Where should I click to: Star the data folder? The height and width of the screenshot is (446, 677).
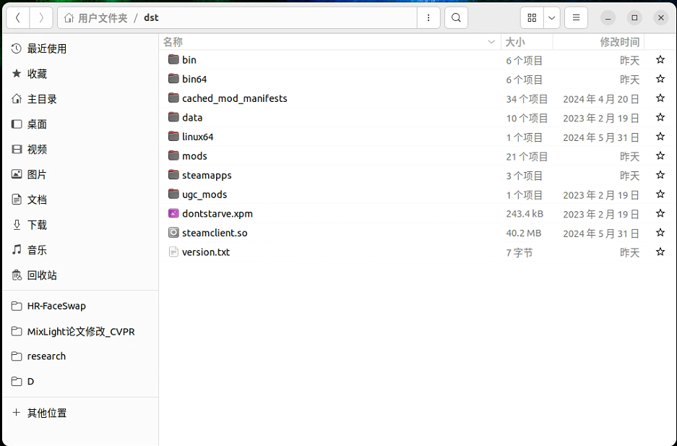[x=660, y=117]
